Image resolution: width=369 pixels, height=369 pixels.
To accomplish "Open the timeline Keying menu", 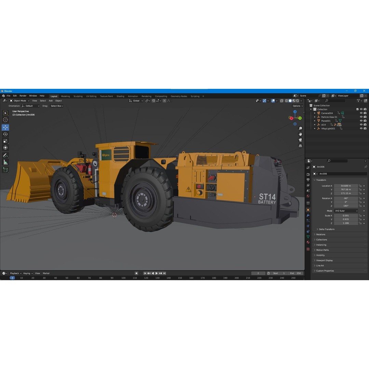I will (28, 273).
